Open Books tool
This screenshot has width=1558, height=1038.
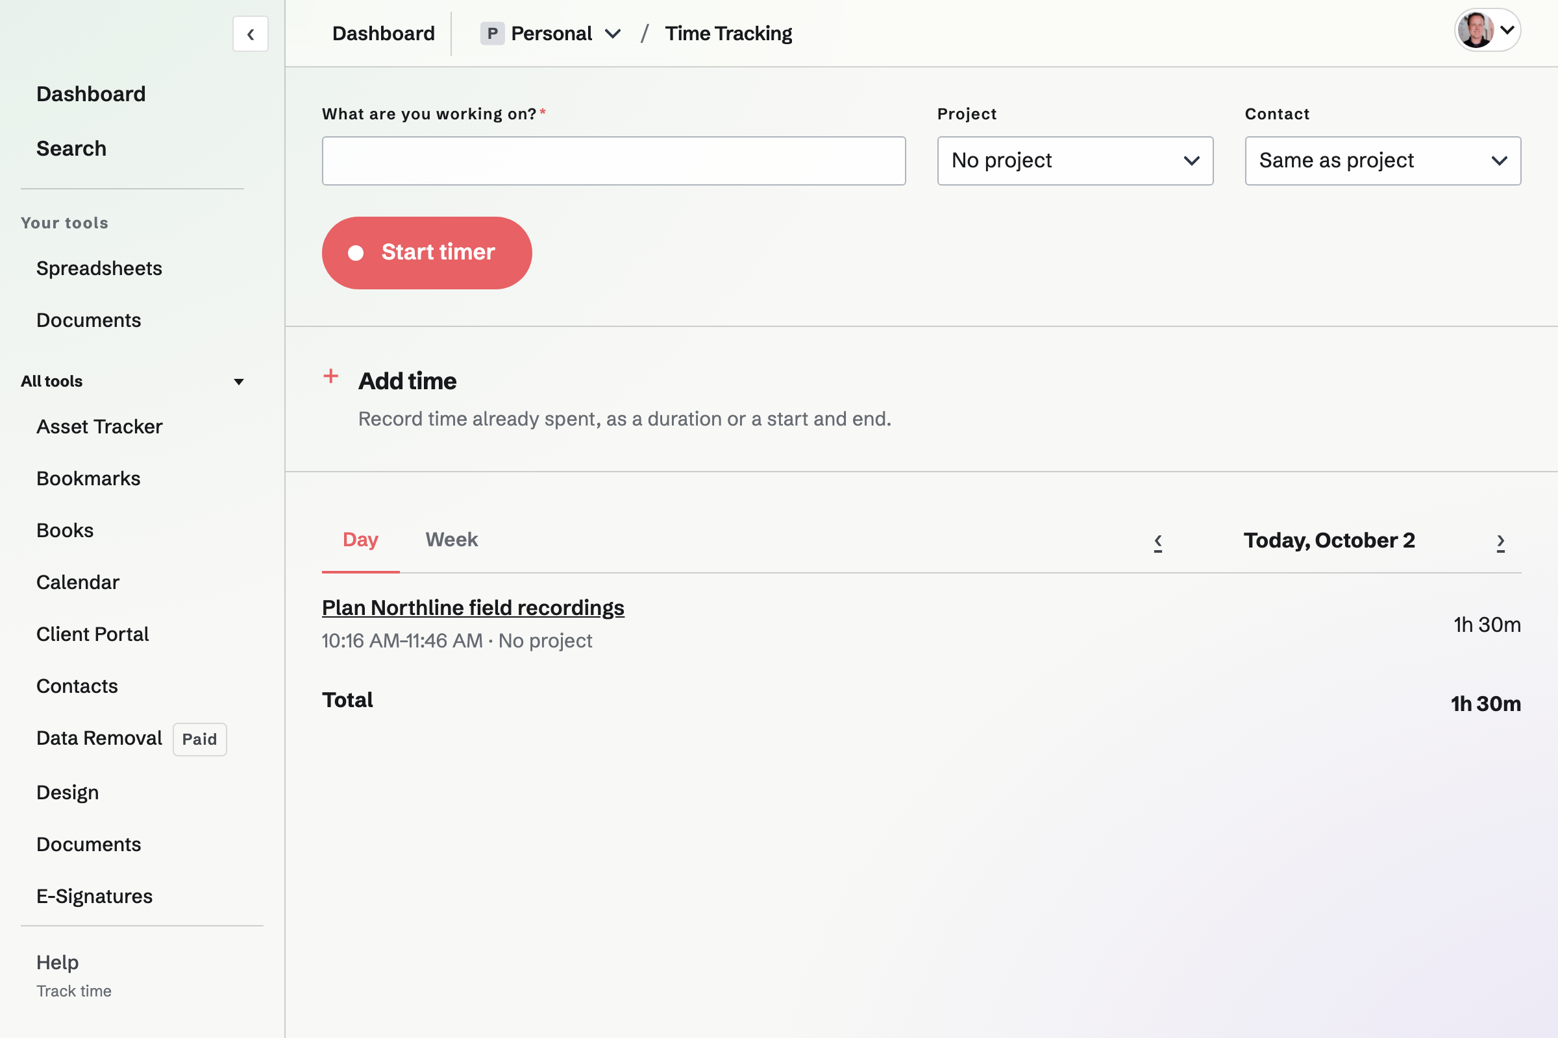tap(65, 530)
